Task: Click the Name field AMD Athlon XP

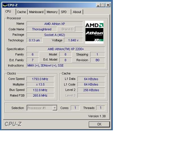Action: (55, 24)
